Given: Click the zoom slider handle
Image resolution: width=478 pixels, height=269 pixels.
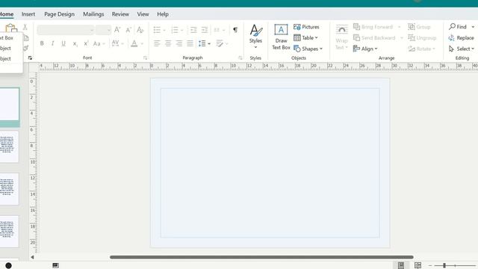Looking at the screenshot, I should click(x=444, y=266).
